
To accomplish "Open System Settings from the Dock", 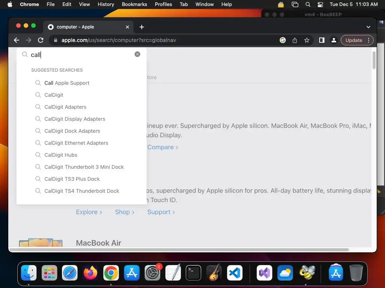I will [x=152, y=273].
